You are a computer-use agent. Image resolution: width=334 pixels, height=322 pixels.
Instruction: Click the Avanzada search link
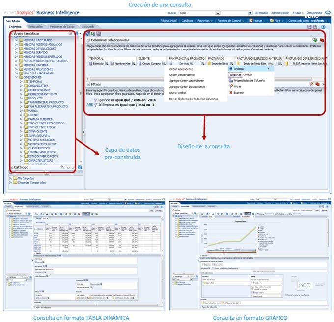click(261, 13)
